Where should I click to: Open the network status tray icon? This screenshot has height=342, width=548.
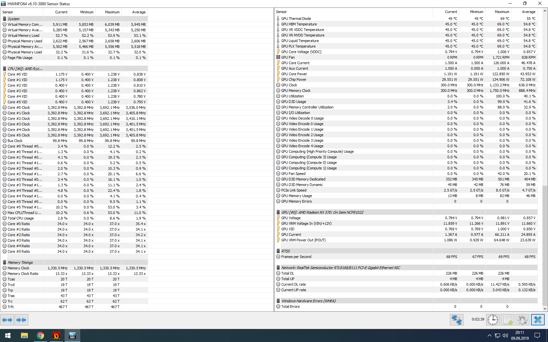(497, 335)
